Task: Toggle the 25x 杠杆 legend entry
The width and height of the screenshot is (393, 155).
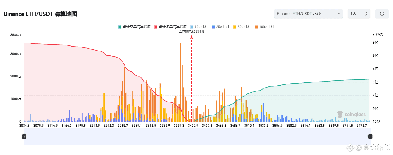Action: tap(220, 27)
